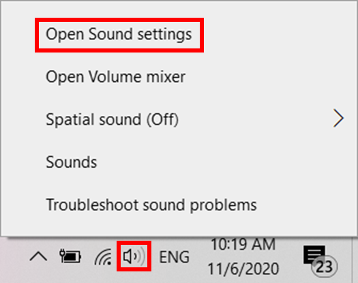Click the 10:19 AM clock

(243, 244)
